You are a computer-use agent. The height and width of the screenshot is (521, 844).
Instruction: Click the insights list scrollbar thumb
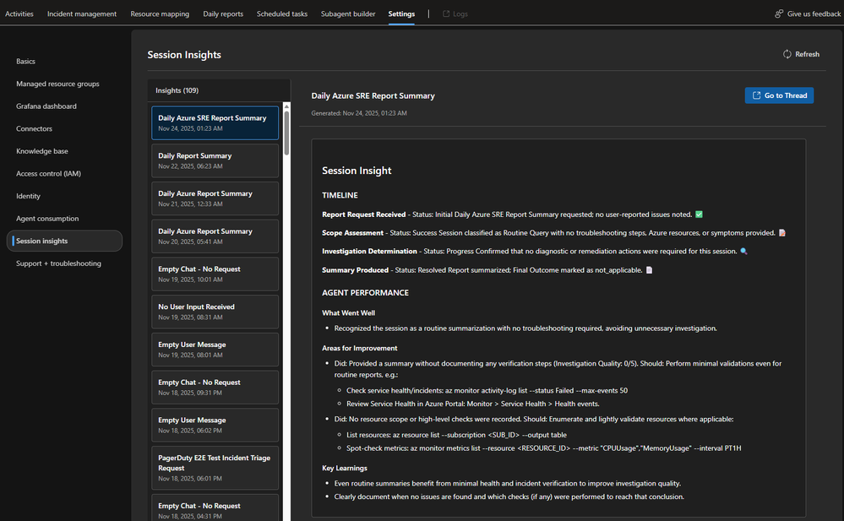pyautogui.click(x=286, y=133)
